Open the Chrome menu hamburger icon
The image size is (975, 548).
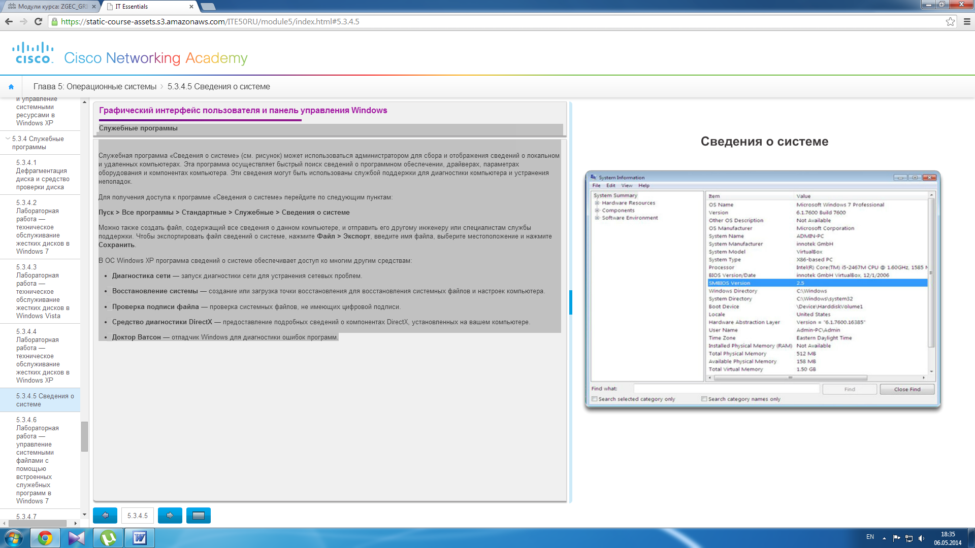coord(967,21)
